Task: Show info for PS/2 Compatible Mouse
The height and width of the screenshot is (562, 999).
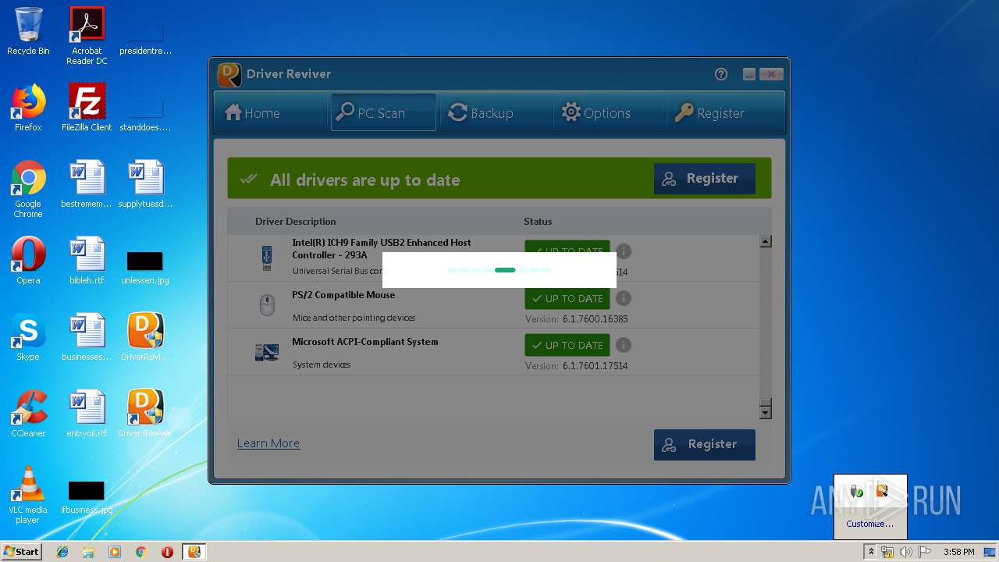Action: [x=624, y=298]
